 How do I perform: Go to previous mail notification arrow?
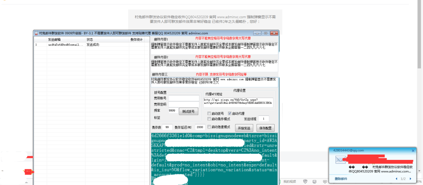point(397,178)
